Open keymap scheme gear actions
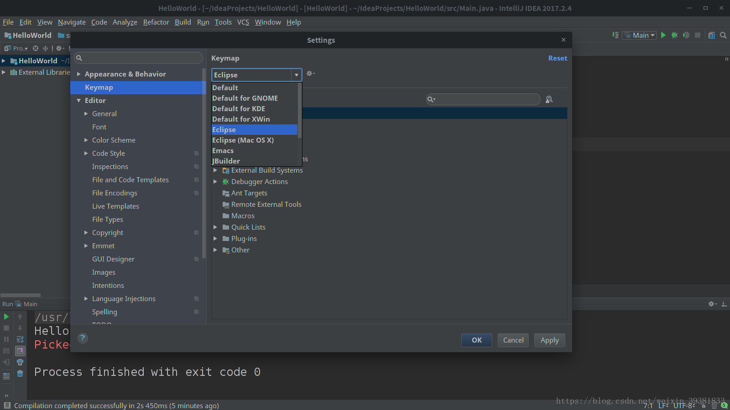 pyautogui.click(x=311, y=73)
